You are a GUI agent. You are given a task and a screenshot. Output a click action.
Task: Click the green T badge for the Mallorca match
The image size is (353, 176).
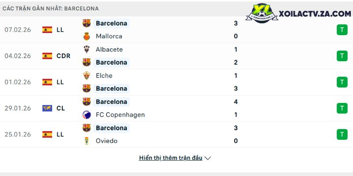(x=342, y=30)
